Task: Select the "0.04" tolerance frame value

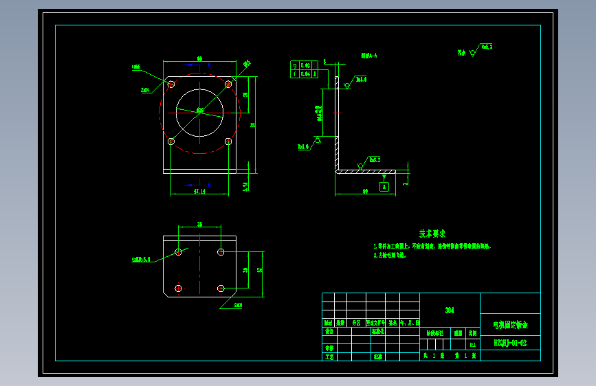Action: (306, 74)
